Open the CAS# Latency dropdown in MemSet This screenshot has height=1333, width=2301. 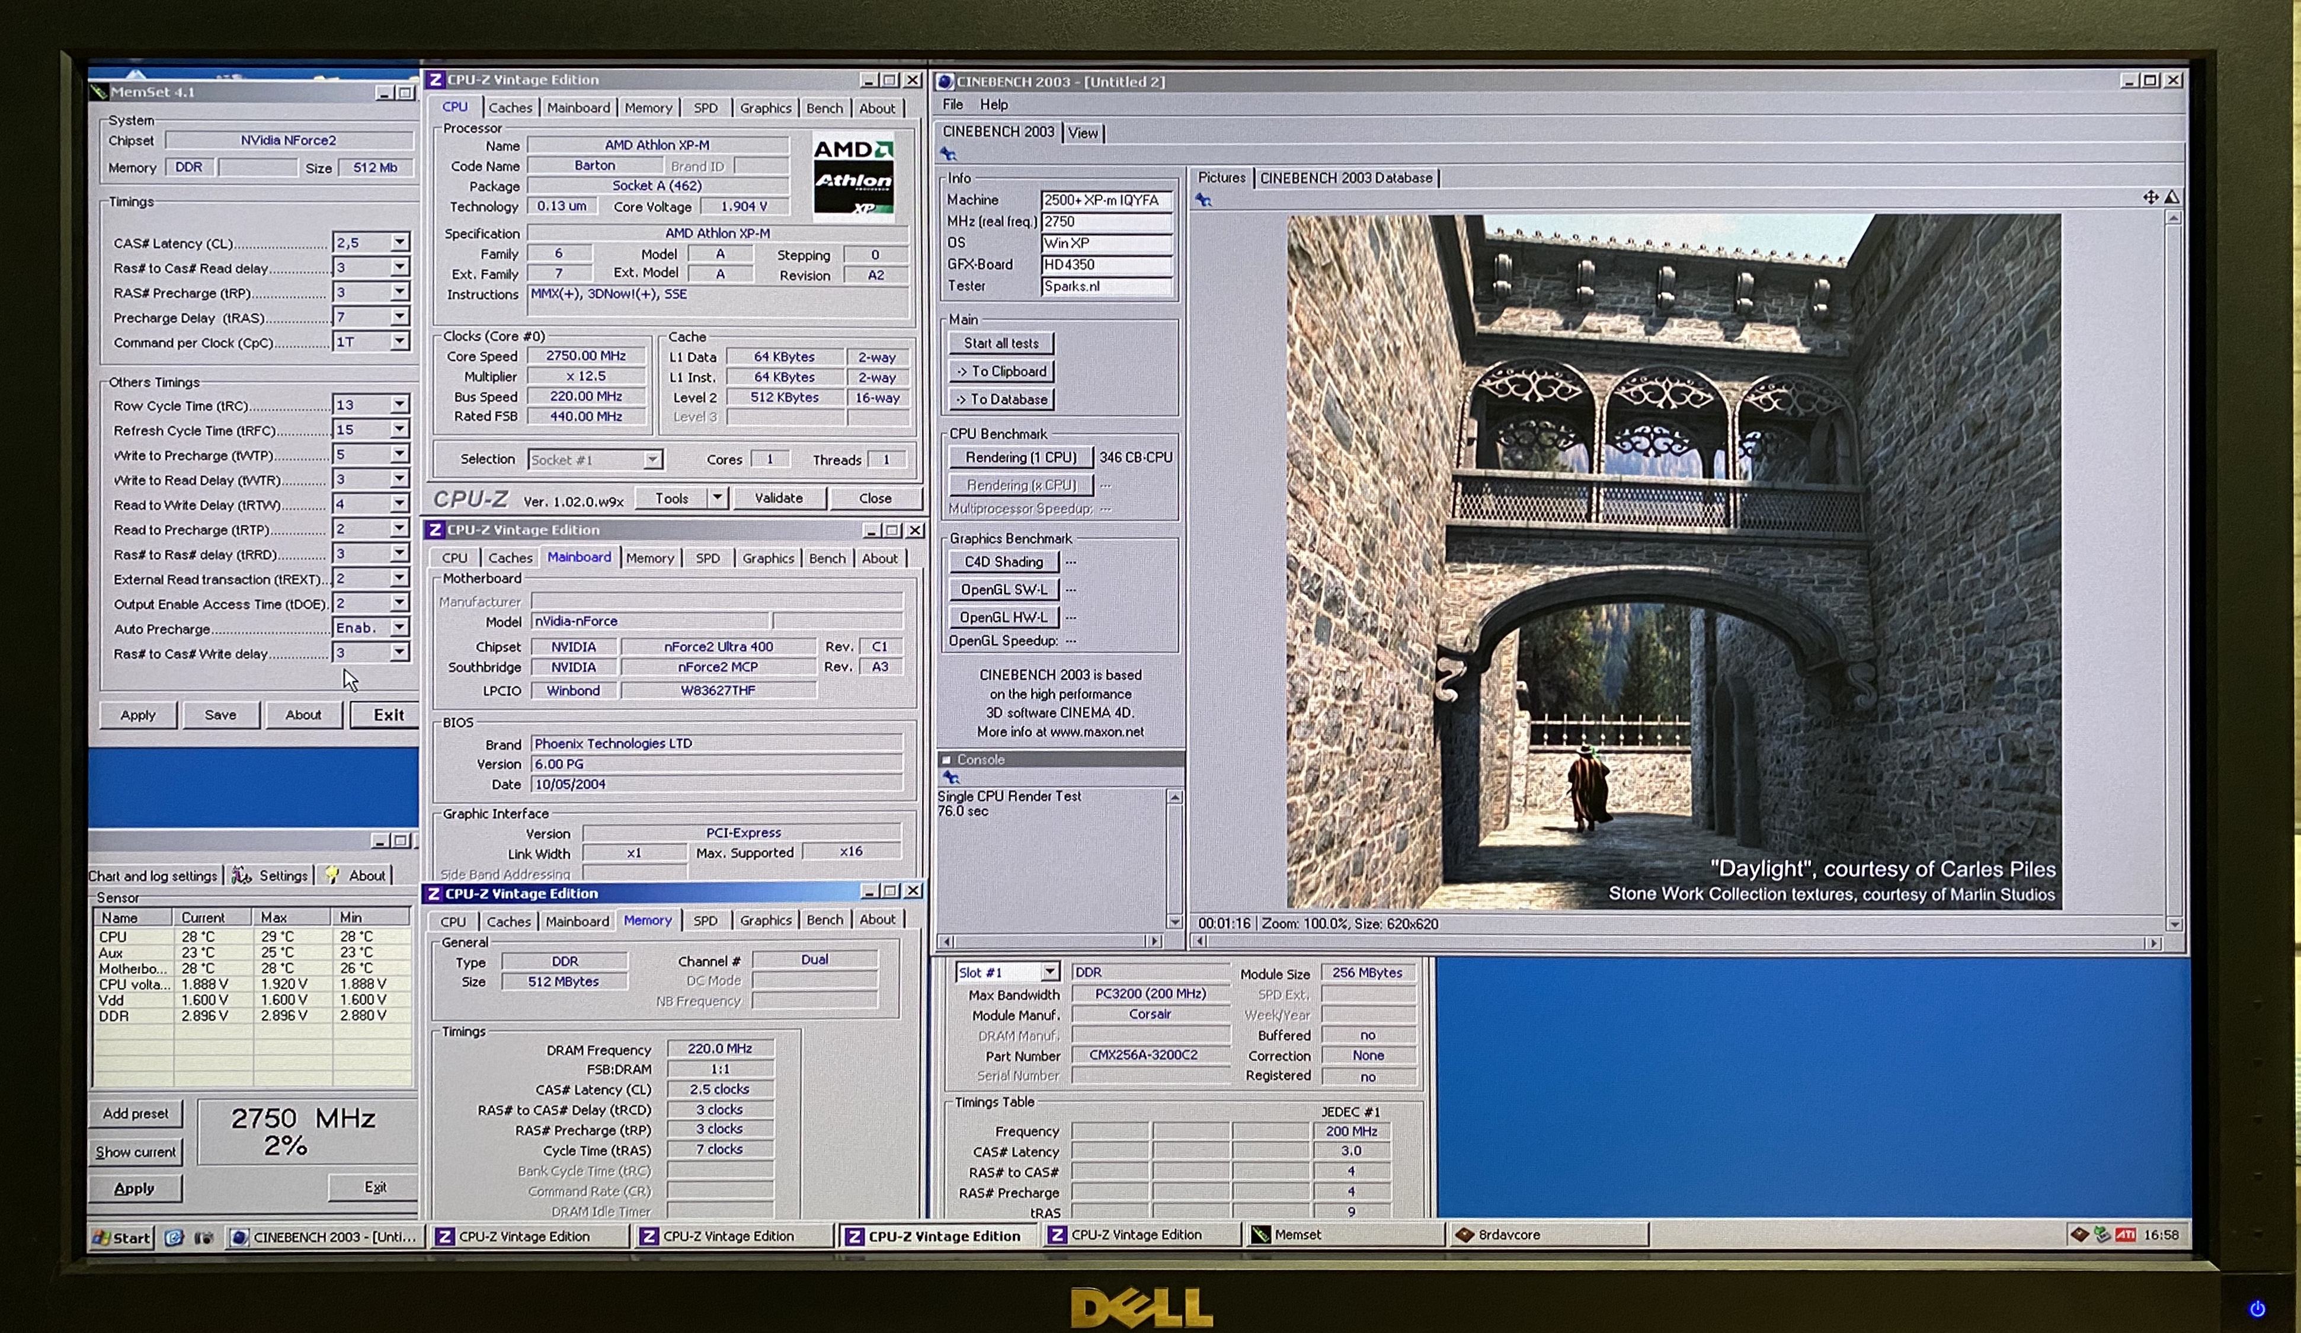click(x=399, y=243)
